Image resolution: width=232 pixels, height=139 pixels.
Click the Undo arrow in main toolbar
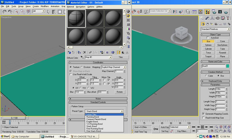point(4,12)
